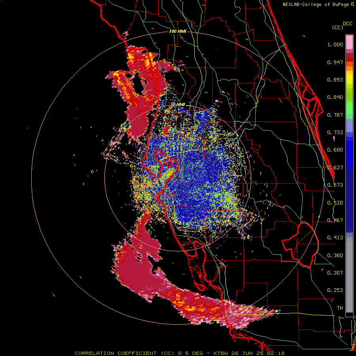Click the 0.840 color scale value
This screenshot has height=356, width=356.
tap(335, 97)
